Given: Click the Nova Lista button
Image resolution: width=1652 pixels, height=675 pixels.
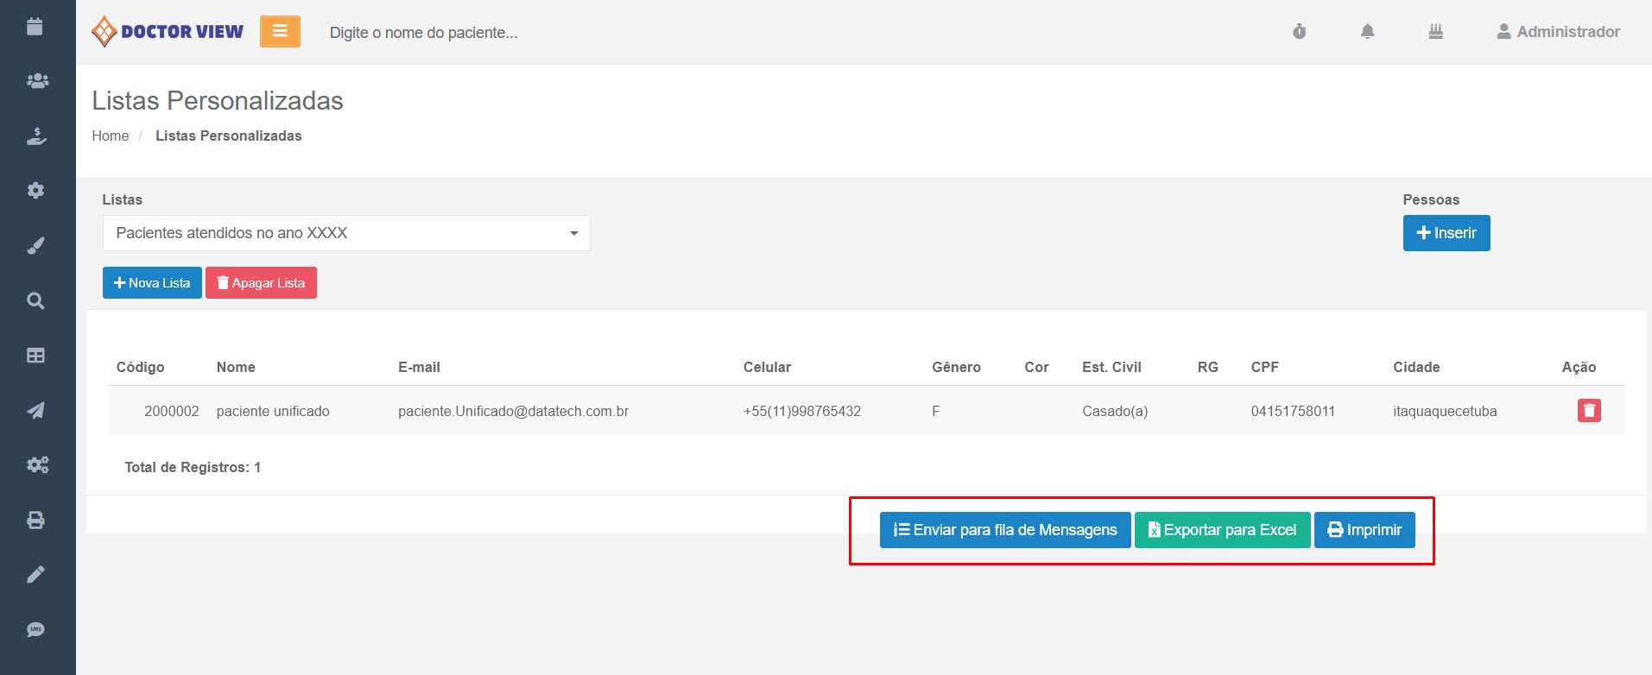Looking at the screenshot, I should pyautogui.click(x=152, y=283).
